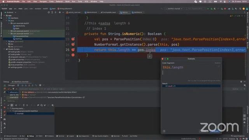Click the Step Out icon in debugger
249x140 pixels.
(x=33, y=86)
